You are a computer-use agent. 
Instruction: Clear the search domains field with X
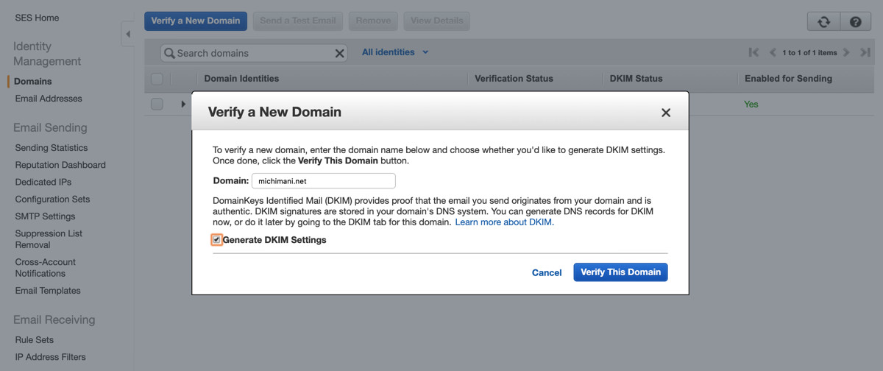point(340,53)
